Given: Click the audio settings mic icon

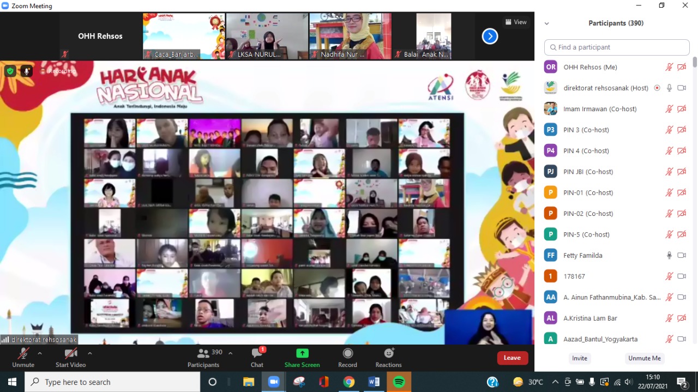Looking at the screenshot, I should coord(26,71).
